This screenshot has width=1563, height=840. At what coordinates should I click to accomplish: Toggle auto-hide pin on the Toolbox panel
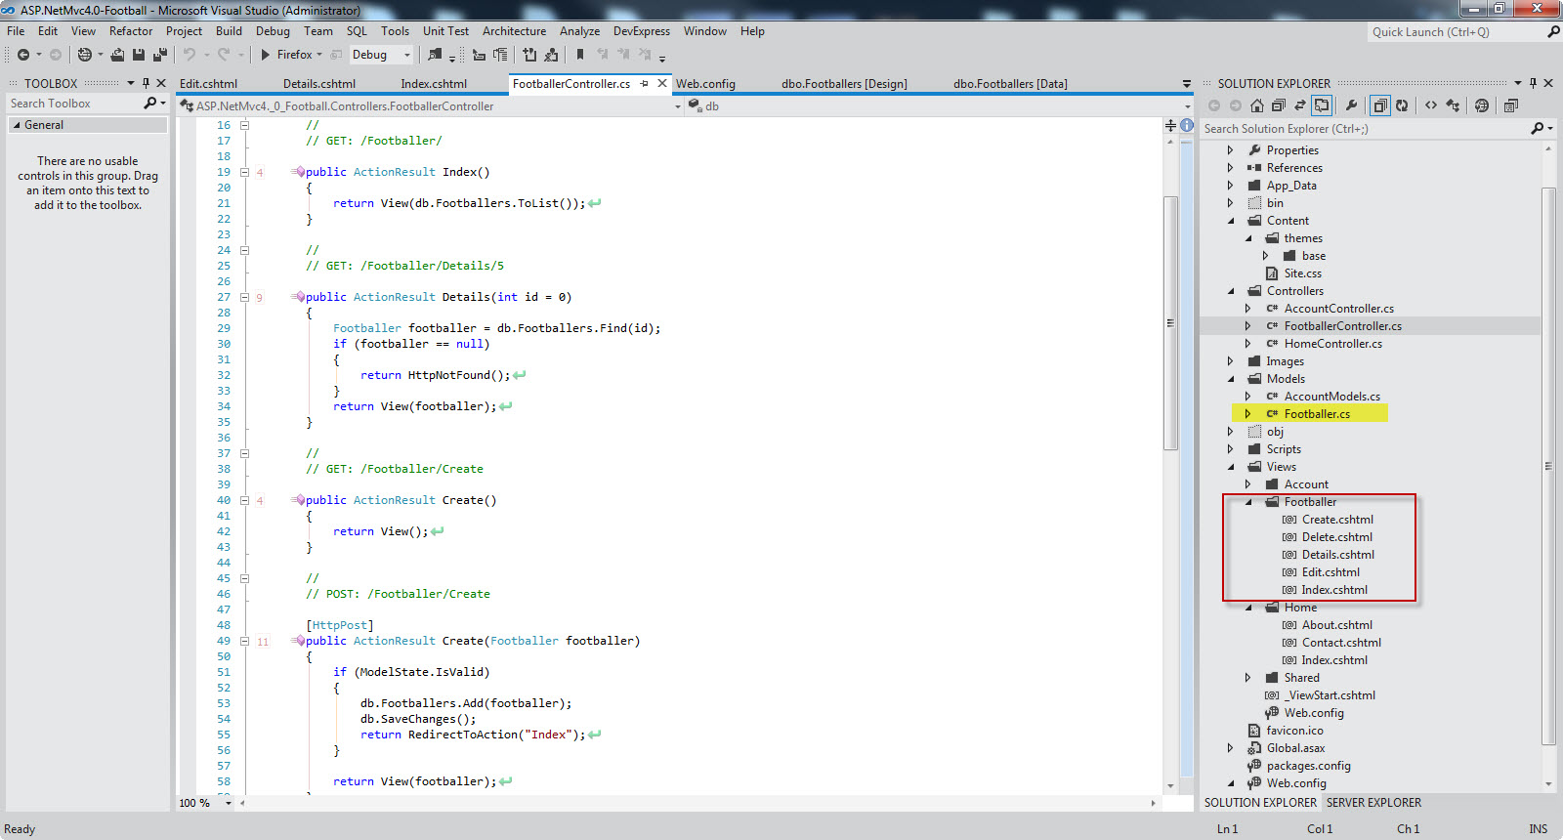(147, 83)
